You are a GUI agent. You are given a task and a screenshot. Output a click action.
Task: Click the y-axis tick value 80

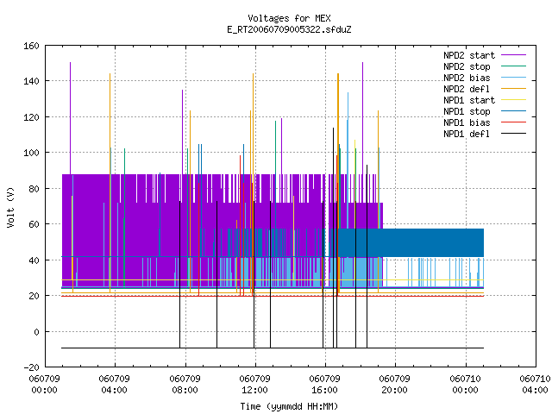pos(34,189)
